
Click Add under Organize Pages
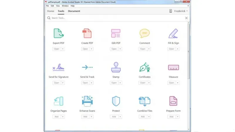(57, 116)
